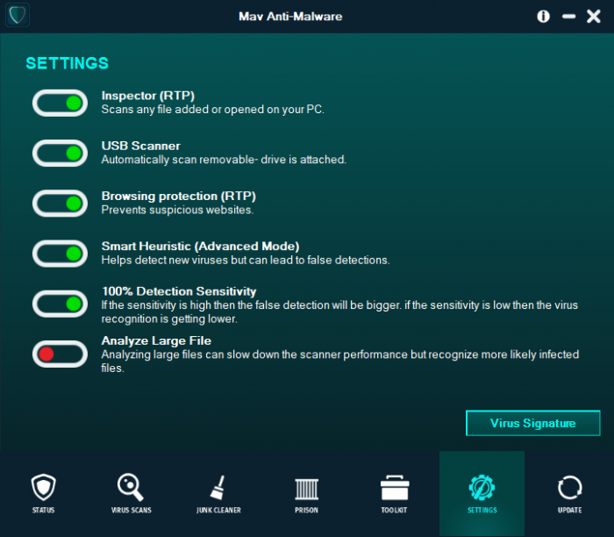Switch off Smart Heuristic Advanced Mode

click(x=60, y=254)
